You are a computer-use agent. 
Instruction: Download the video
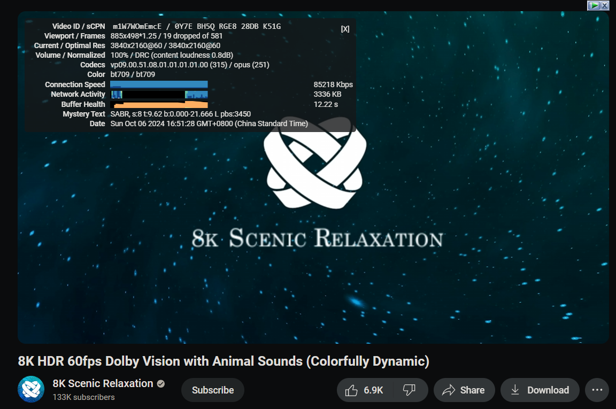540,390
